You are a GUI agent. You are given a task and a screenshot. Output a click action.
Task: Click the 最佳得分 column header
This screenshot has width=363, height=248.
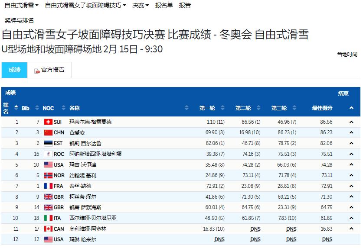click(322, 108)
